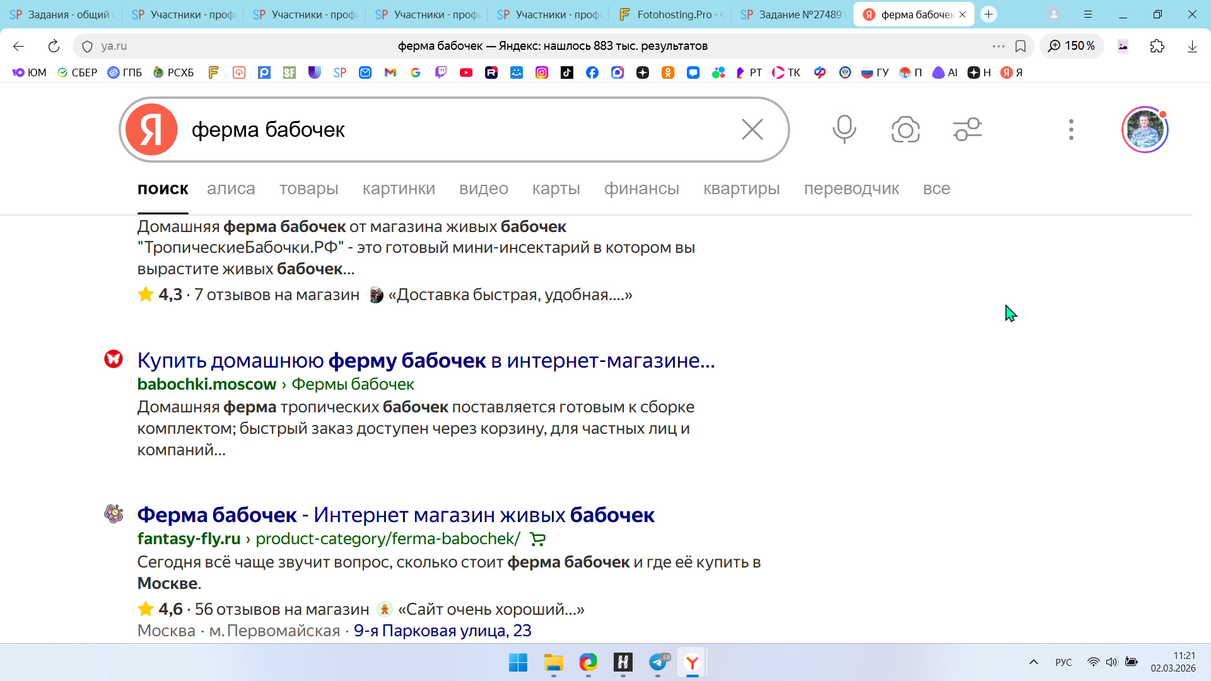Switch to the картинки search tab
Screen dimensions: 1211x681
[x=399, y=189]
